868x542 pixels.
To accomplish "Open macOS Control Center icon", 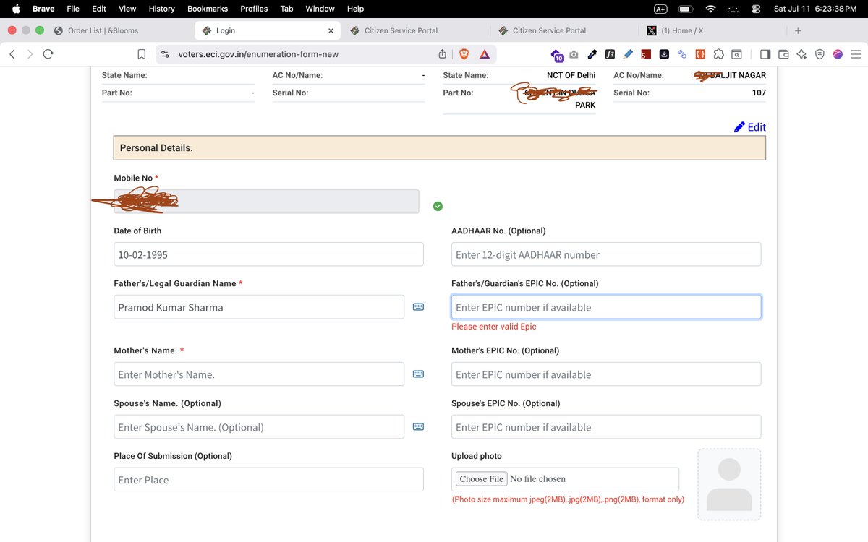I will tap(757, 9).
